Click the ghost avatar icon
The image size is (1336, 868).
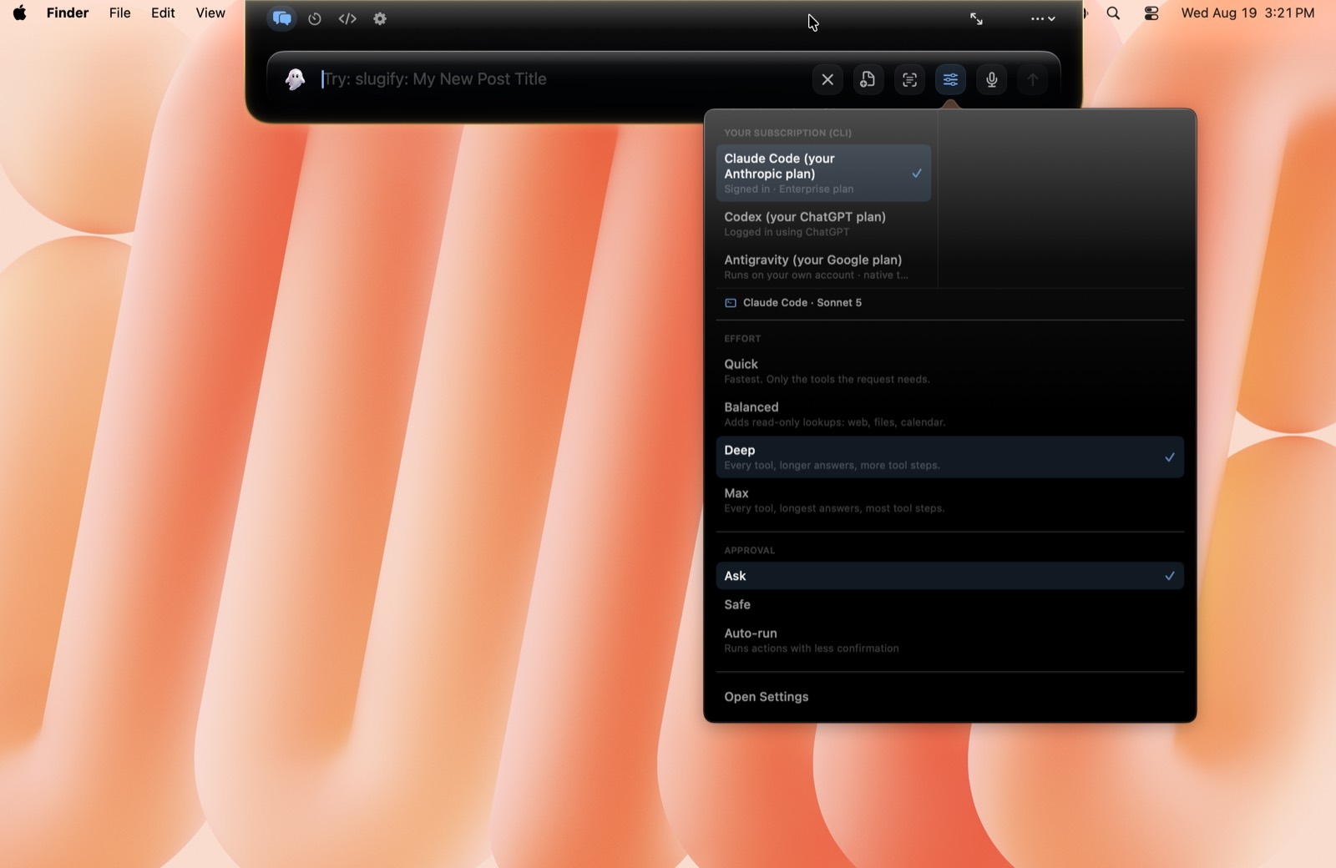coord(295,79)
